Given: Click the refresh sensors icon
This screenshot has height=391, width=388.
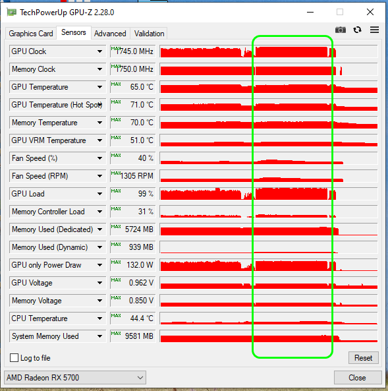Looking at the screenshot, I should 357,30.
